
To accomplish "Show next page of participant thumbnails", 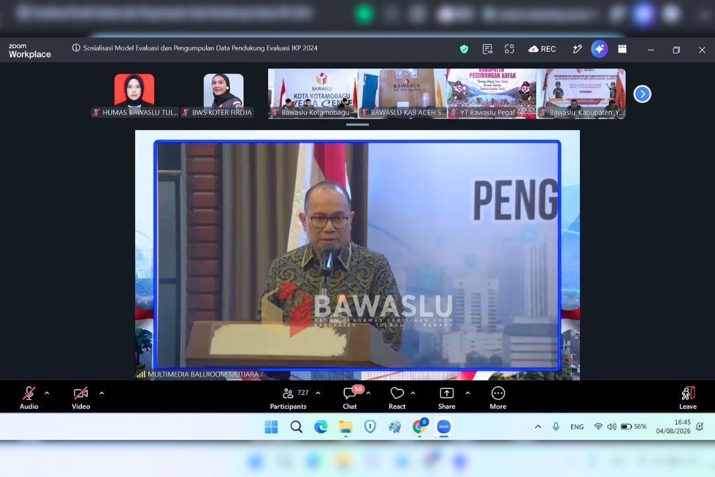I will 642,94.
